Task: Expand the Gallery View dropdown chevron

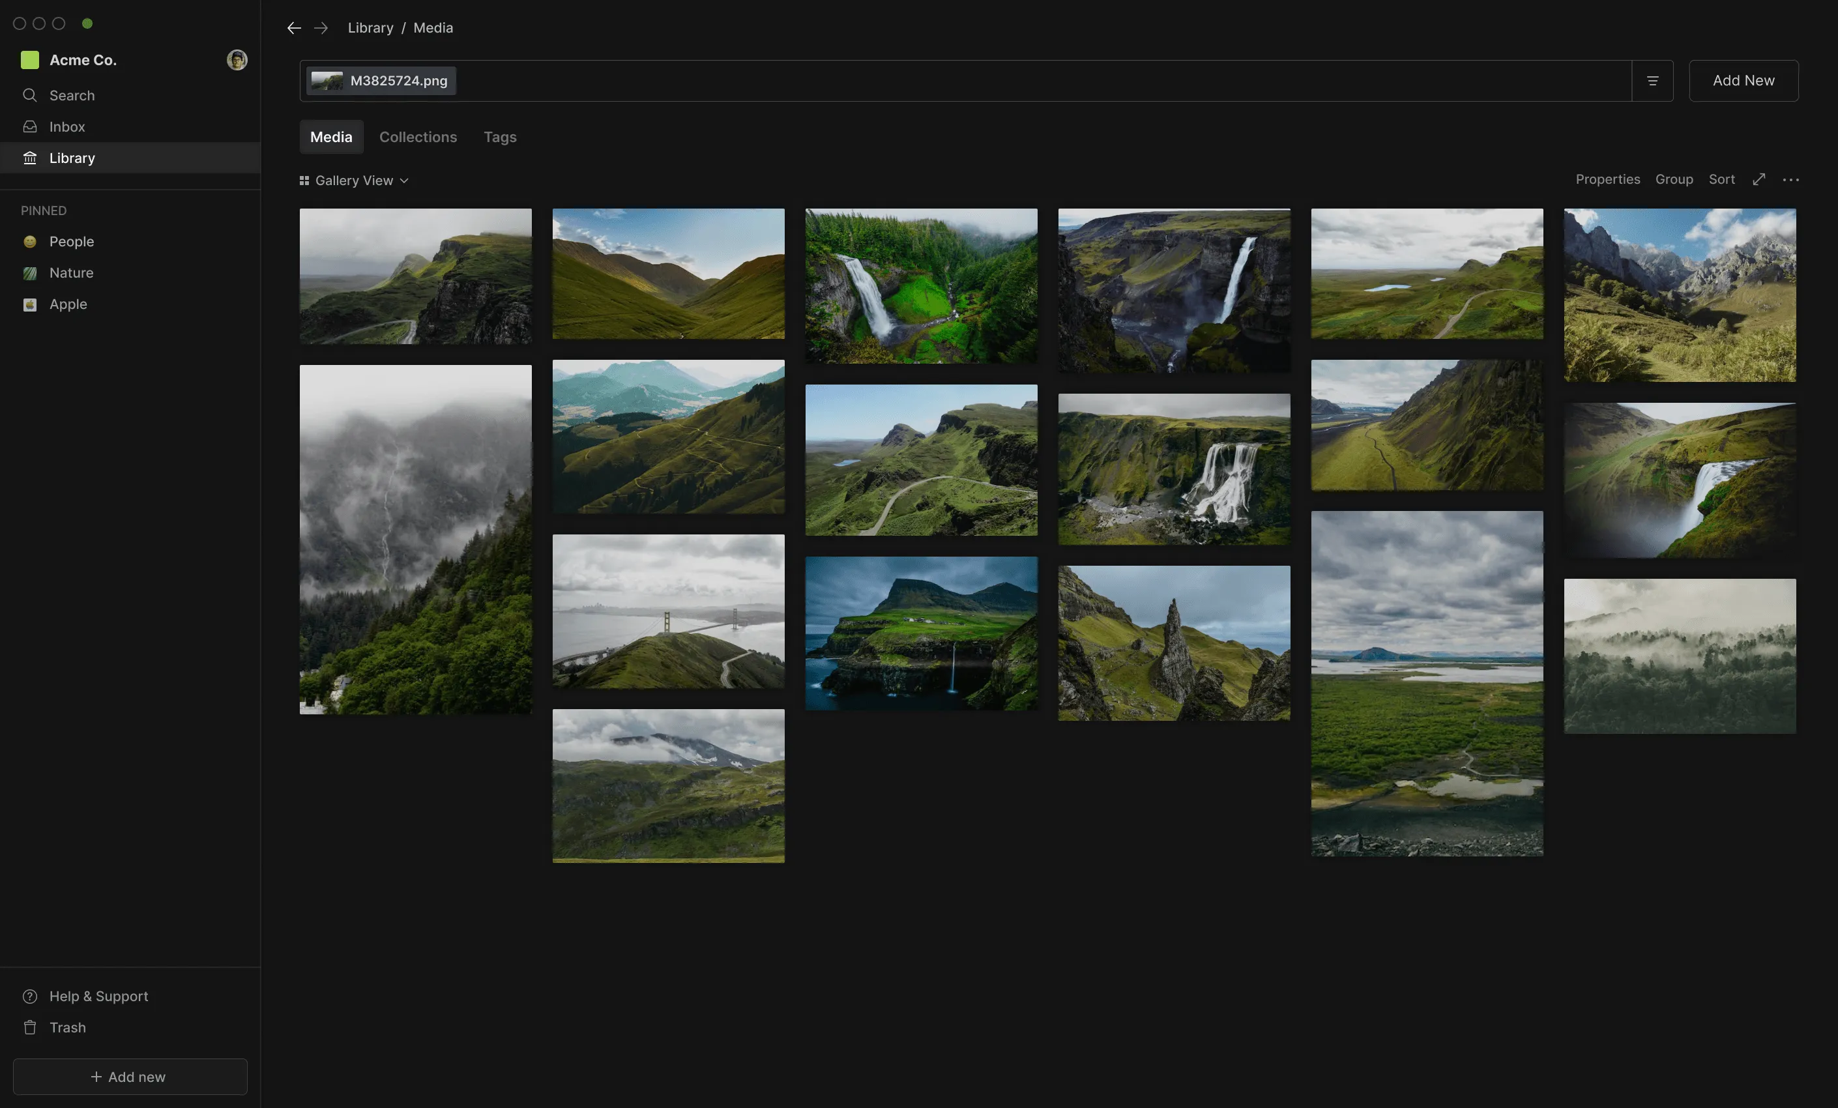Action: [x=404, y=181]
